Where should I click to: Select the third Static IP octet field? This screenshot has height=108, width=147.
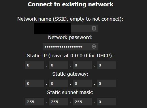[82, 65]
